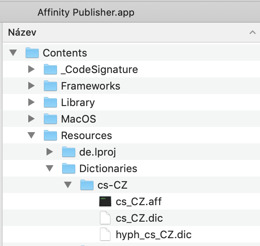
Task: Click the hyph_cs_CZ.dic document icon
Action: tap(105, 234)
